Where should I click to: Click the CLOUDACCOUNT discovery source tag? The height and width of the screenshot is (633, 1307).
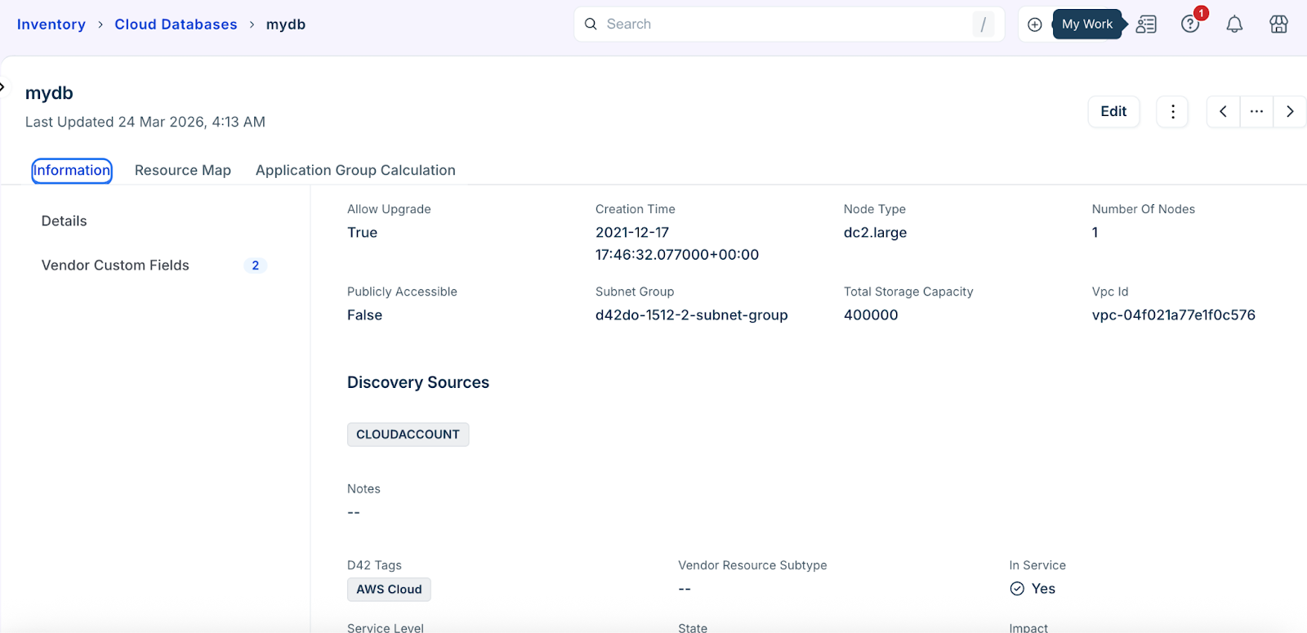[x=408, y=435]
